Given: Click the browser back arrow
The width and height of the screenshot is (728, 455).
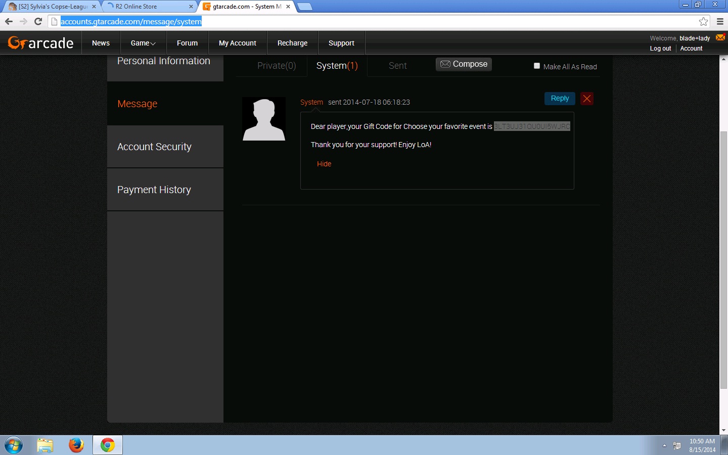Looking at the screenshot, I should pos(9,21).
